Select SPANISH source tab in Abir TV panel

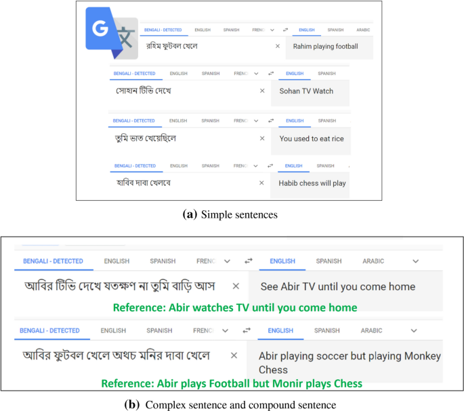click(163, 261)
